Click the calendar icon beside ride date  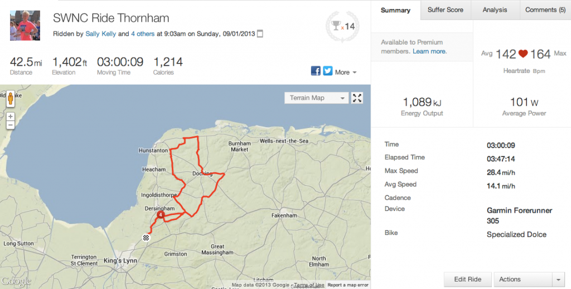point(260,34)
